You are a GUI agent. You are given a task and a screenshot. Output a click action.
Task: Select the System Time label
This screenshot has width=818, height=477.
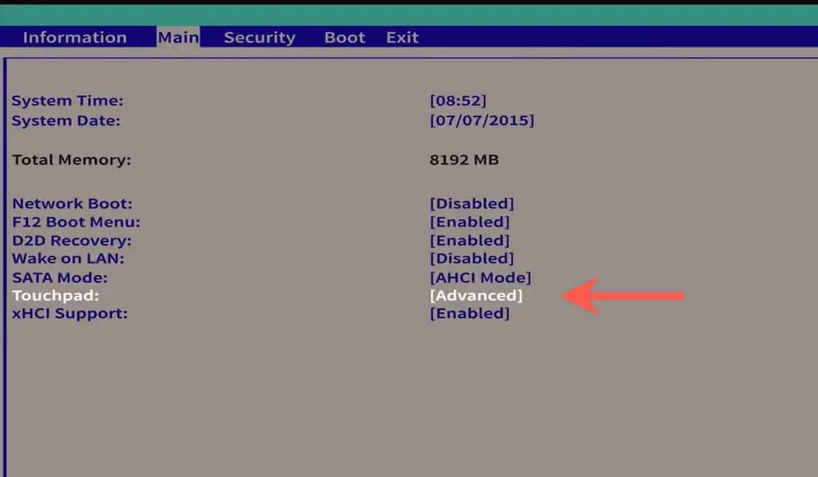66,100
